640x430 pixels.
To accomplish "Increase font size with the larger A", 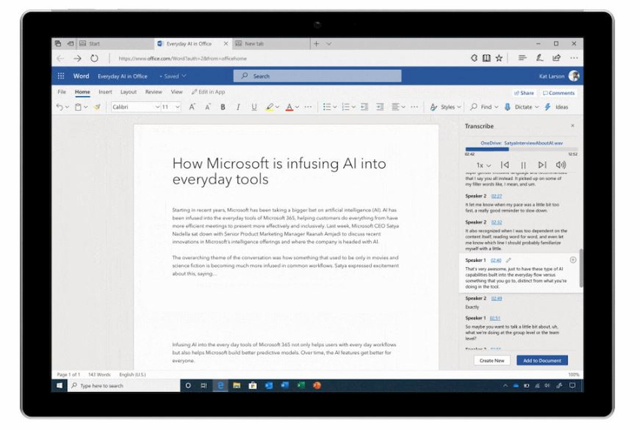I will point(192,107).
